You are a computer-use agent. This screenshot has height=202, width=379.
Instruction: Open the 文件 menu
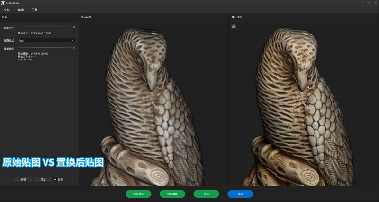7,10
